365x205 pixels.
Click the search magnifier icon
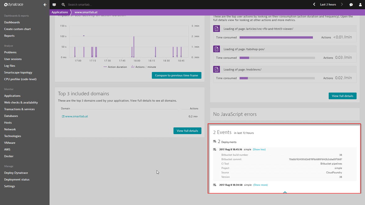tap(64, 4)
